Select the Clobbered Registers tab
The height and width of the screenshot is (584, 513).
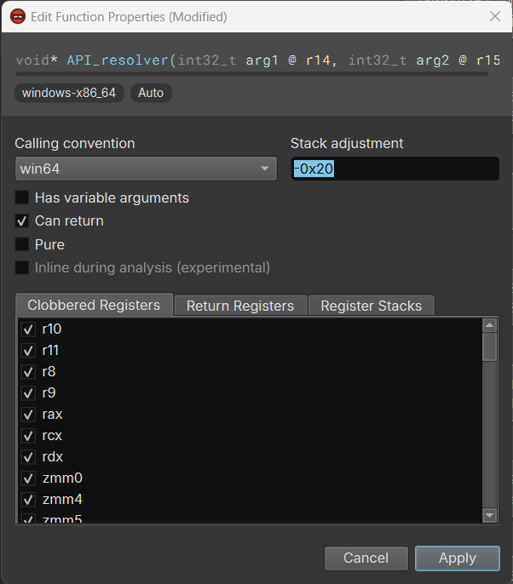[x=94, y=305]
